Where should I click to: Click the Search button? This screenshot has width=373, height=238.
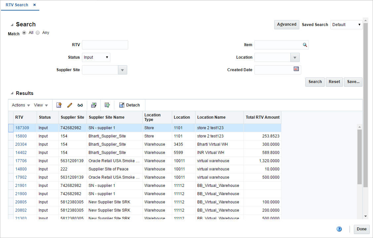coord(315,82)
